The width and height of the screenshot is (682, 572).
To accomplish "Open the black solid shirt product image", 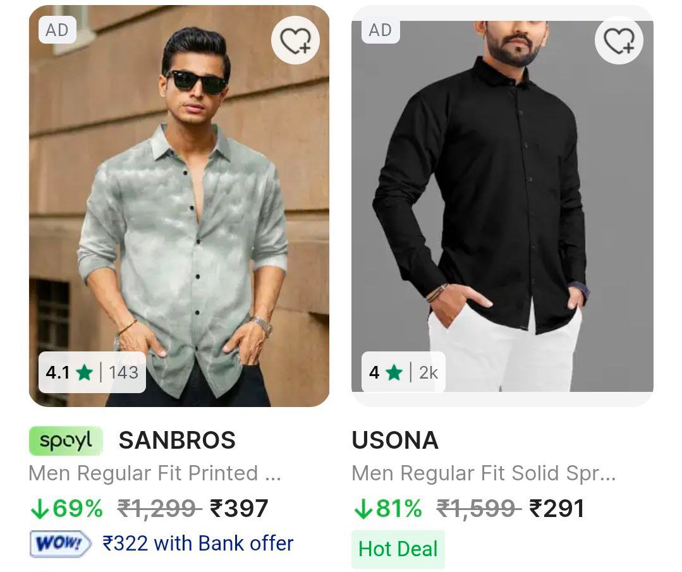I will (x=502, y=209).
